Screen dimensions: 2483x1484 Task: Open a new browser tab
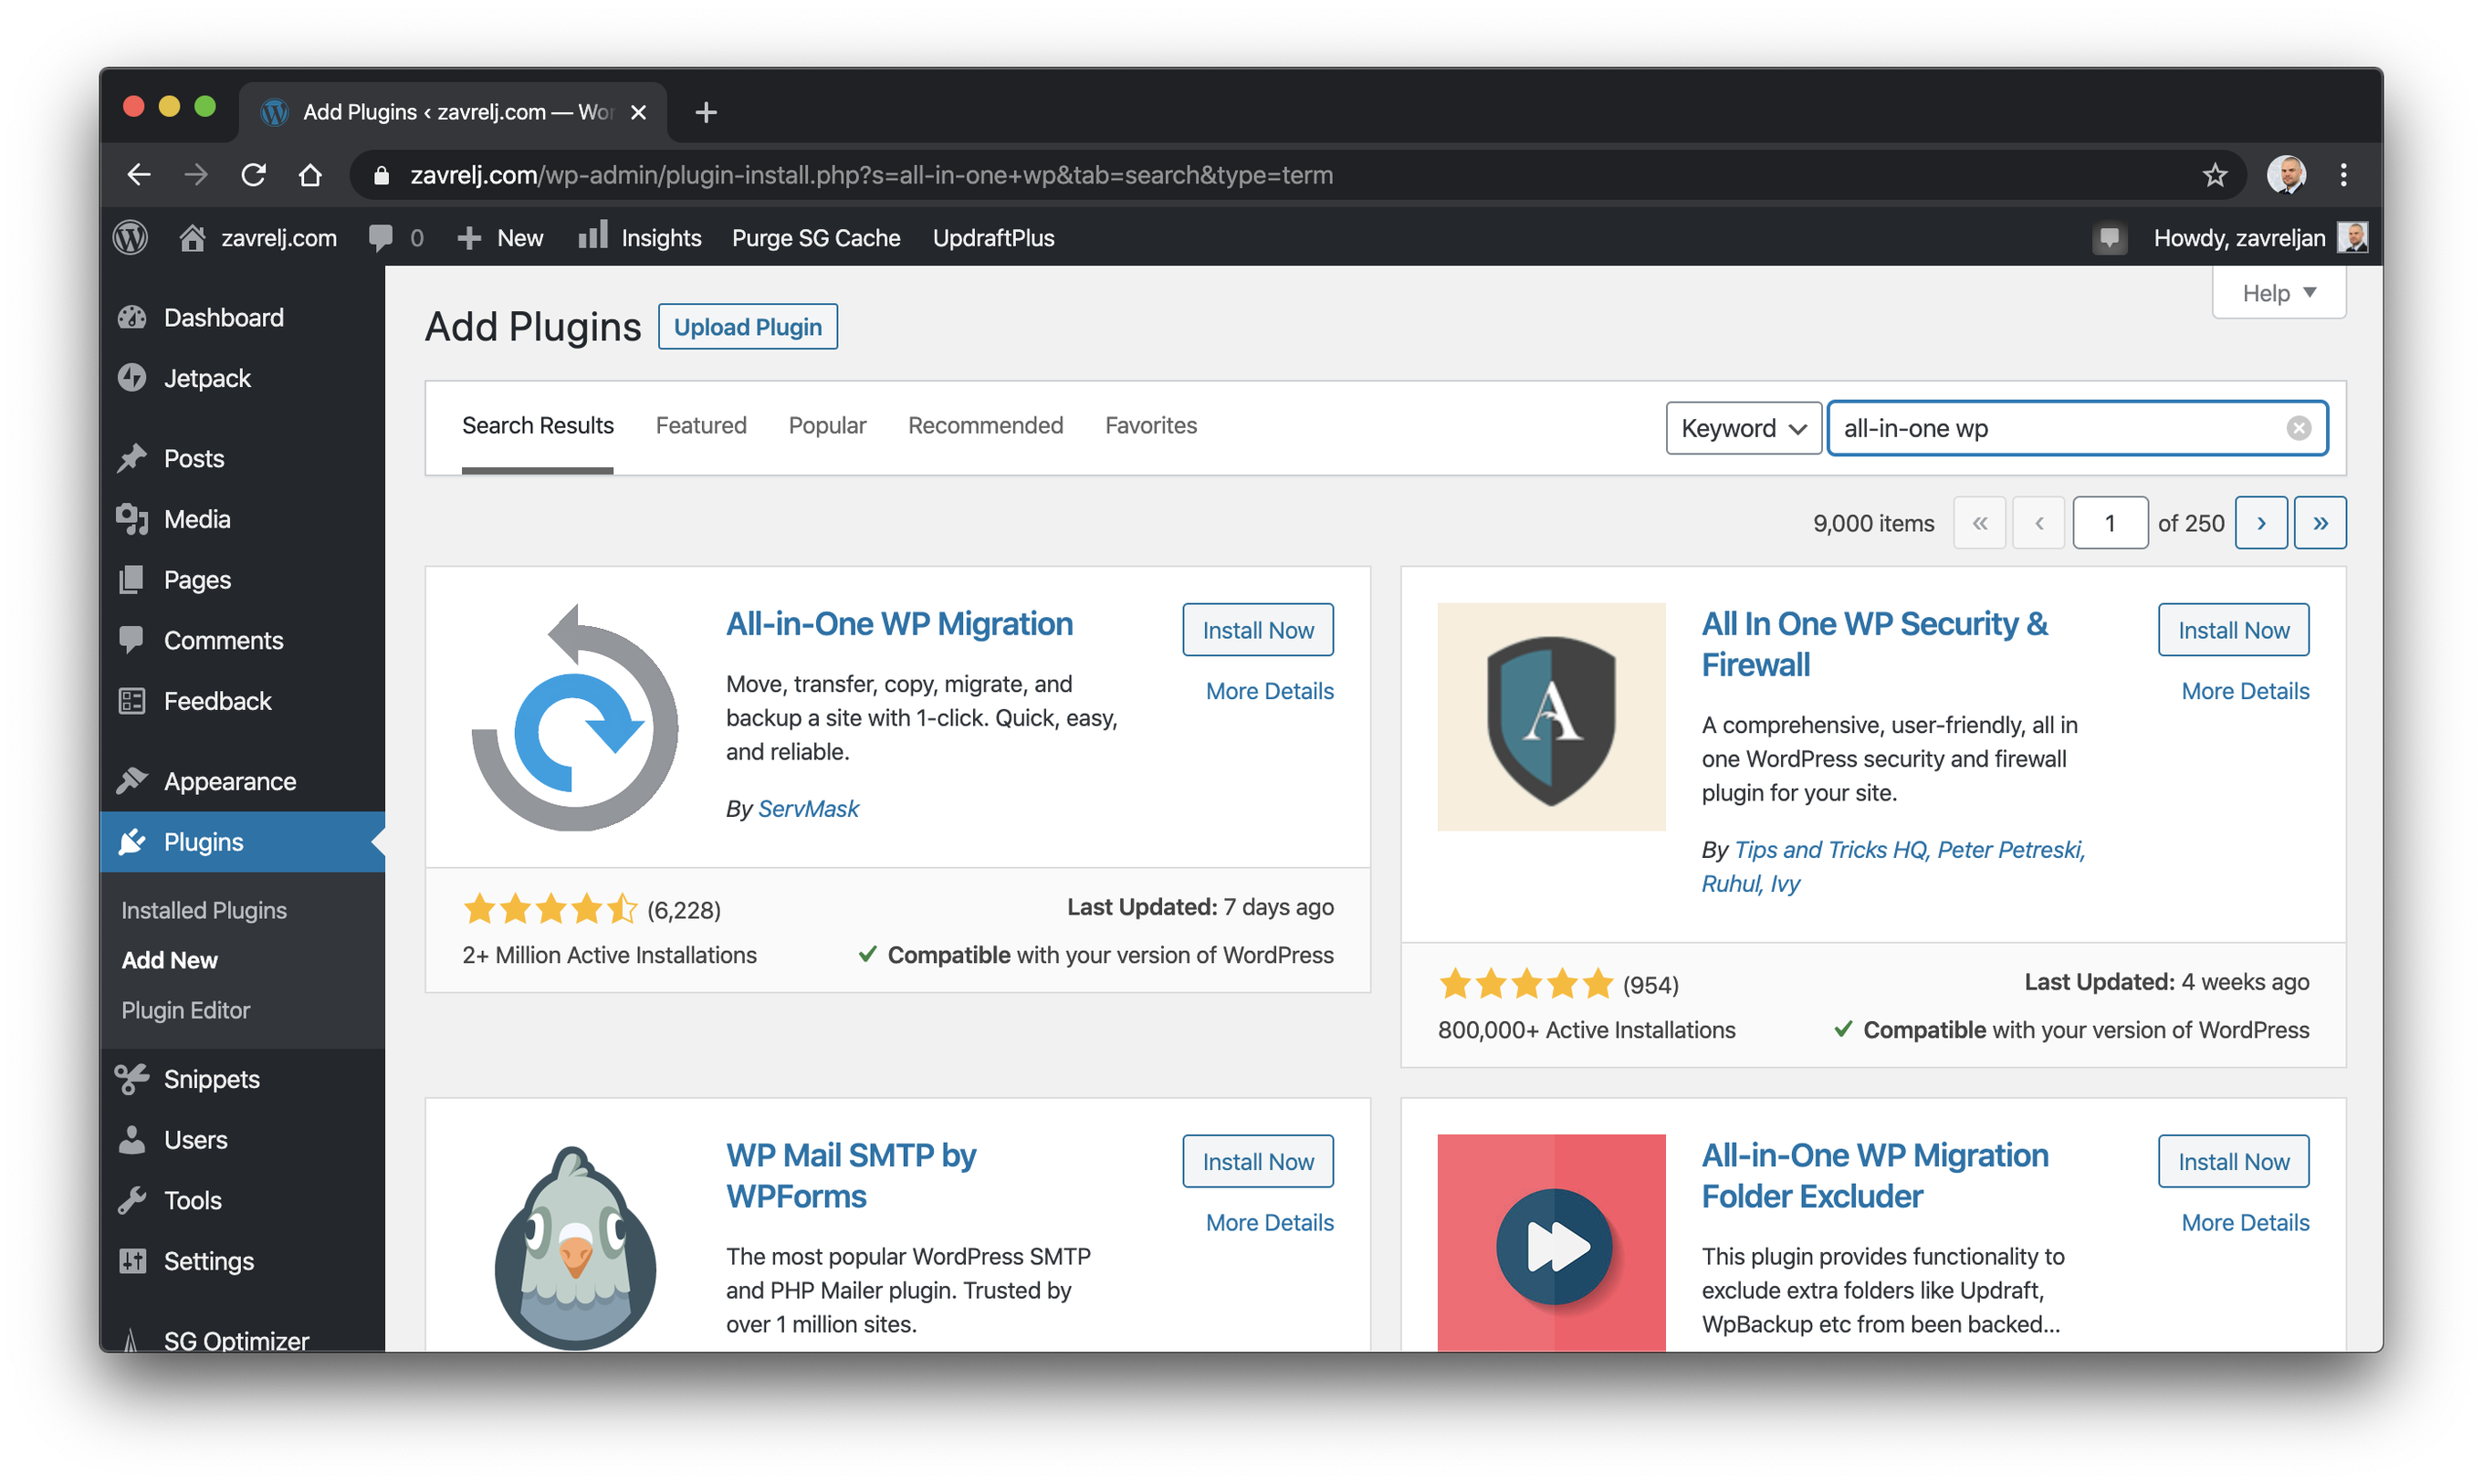click(706, 112)
